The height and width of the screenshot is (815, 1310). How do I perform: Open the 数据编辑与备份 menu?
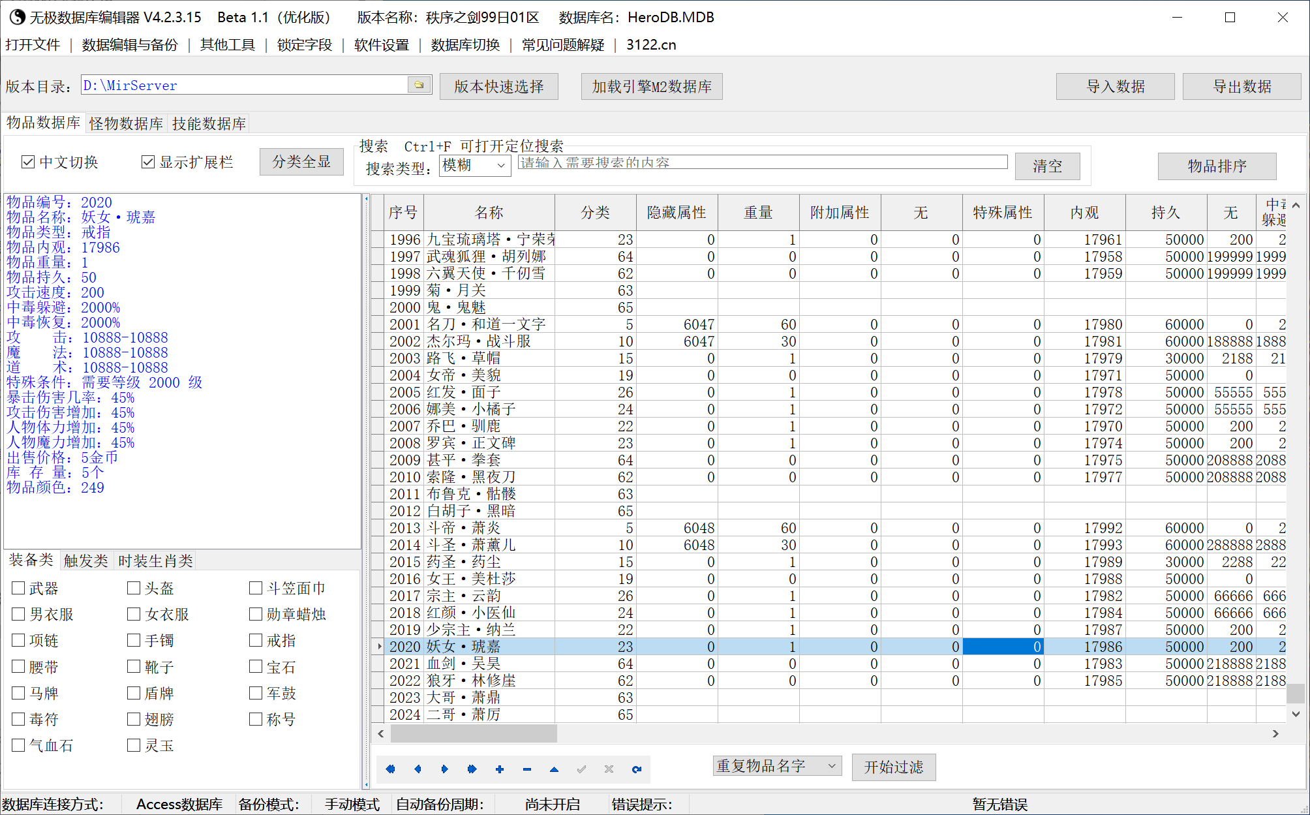tap(130, 44)
